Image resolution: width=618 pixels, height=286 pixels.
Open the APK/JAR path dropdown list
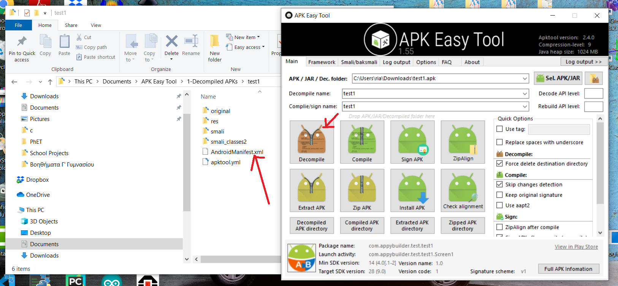click(x=525, y=79)
